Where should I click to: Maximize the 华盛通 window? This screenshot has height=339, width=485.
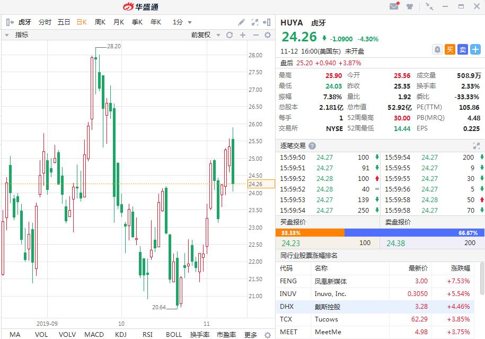coord(461,6)
